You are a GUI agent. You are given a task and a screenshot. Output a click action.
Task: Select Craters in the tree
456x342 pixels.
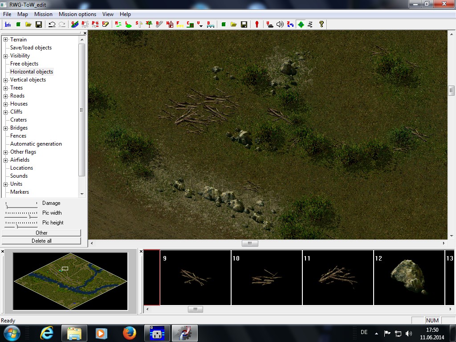18,120
